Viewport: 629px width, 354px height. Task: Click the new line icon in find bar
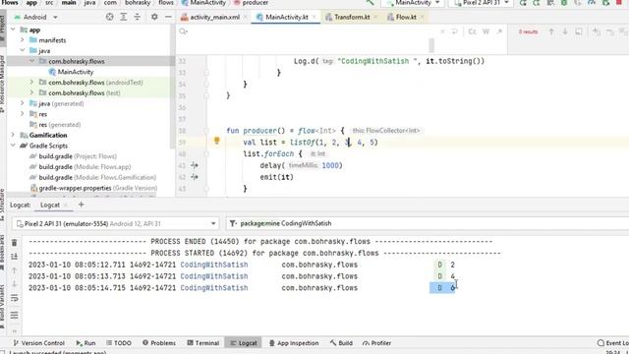click(454, 31)
